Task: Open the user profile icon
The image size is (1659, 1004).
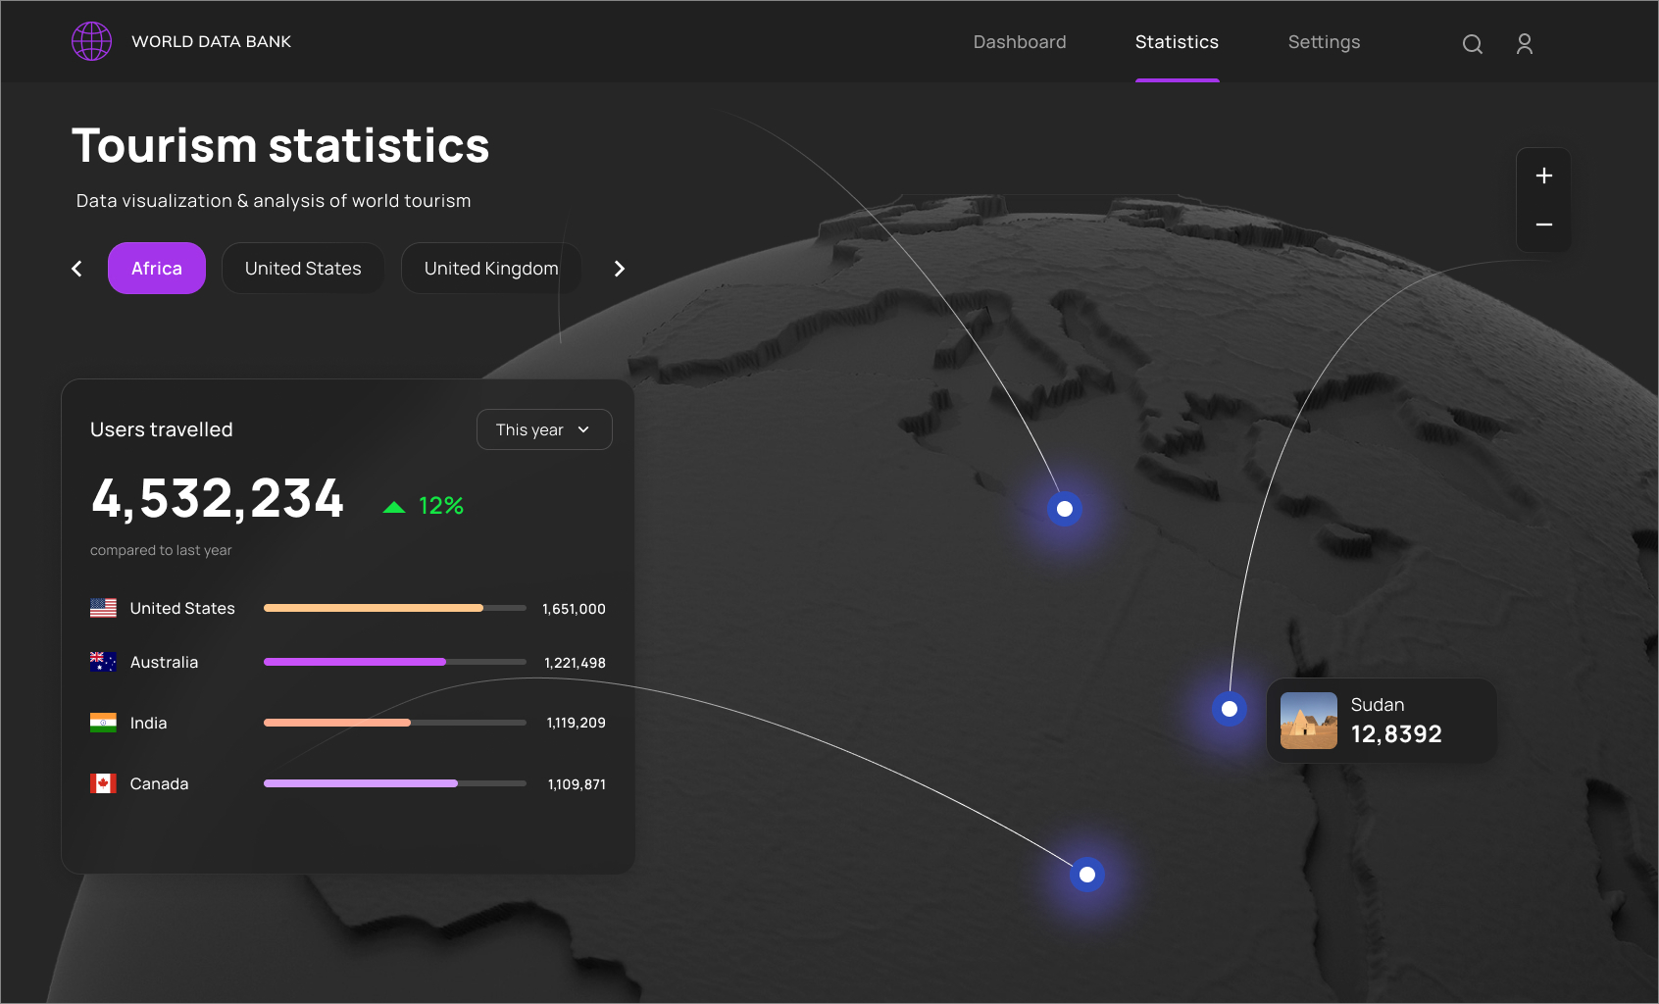Action: click(x=1525, y=44)
